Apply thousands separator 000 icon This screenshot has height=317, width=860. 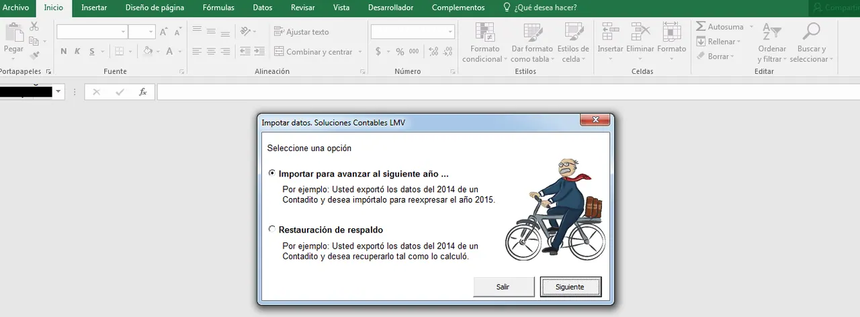pyautogui.click(x=414, y=52)
